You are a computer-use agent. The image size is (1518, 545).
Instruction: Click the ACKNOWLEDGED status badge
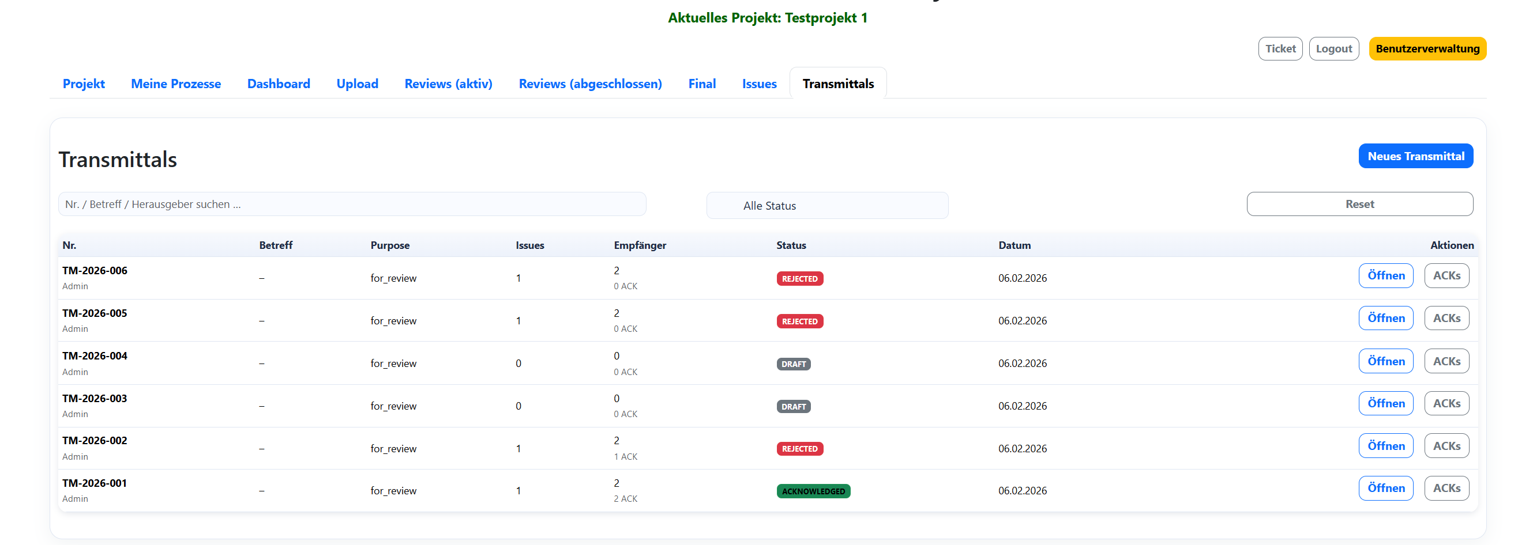point(813,491)
